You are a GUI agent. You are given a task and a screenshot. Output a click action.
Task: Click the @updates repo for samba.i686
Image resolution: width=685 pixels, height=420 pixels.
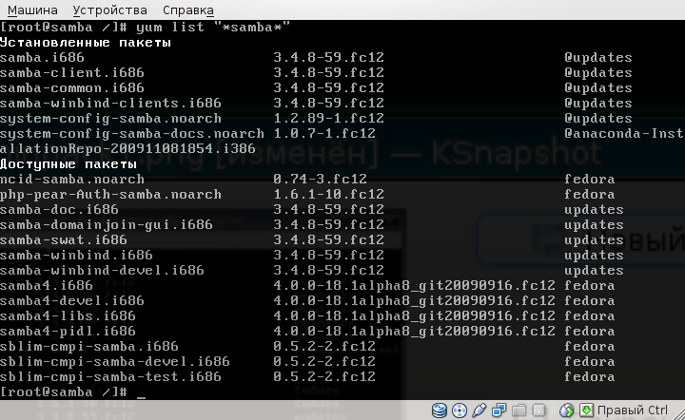[x=598, y=58]
